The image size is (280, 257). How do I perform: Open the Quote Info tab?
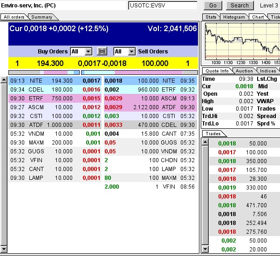[217, 71]
